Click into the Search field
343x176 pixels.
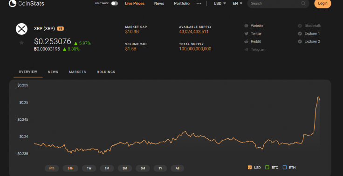[x=278, y=4]
